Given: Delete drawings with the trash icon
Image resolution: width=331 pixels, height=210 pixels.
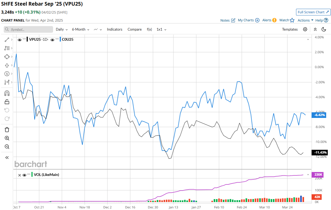Looking at the screenshot, I should click(x=7, y=130).
